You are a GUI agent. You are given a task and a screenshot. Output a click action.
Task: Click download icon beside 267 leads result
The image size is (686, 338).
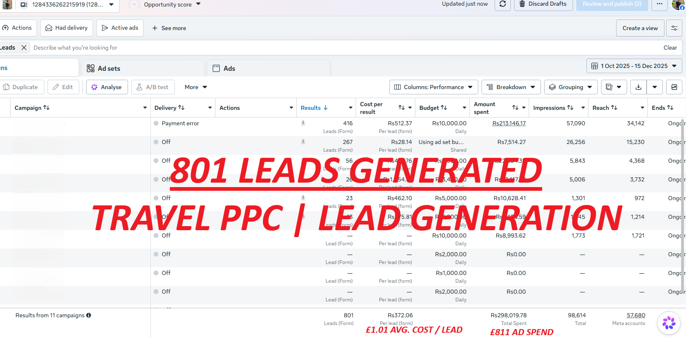tap(303, 142)
